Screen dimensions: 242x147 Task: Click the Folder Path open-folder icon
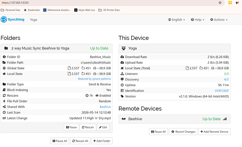4,62
